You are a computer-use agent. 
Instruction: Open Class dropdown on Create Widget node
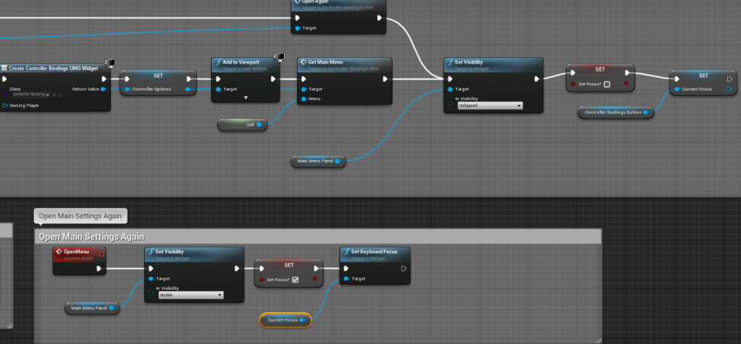[32, 95]
